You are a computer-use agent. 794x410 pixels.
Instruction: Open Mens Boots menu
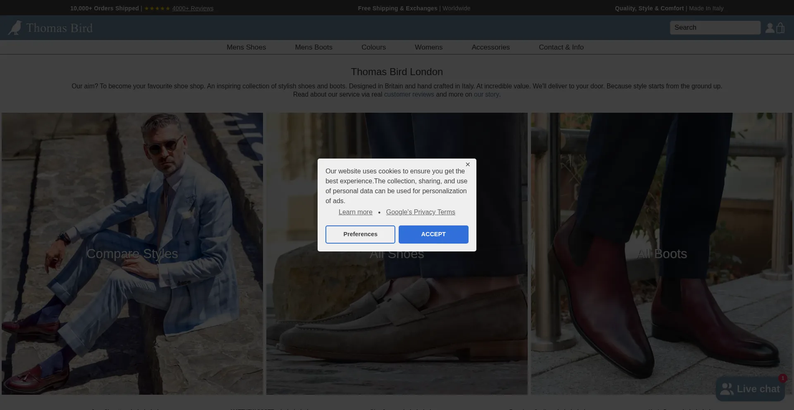pos(313,47)
